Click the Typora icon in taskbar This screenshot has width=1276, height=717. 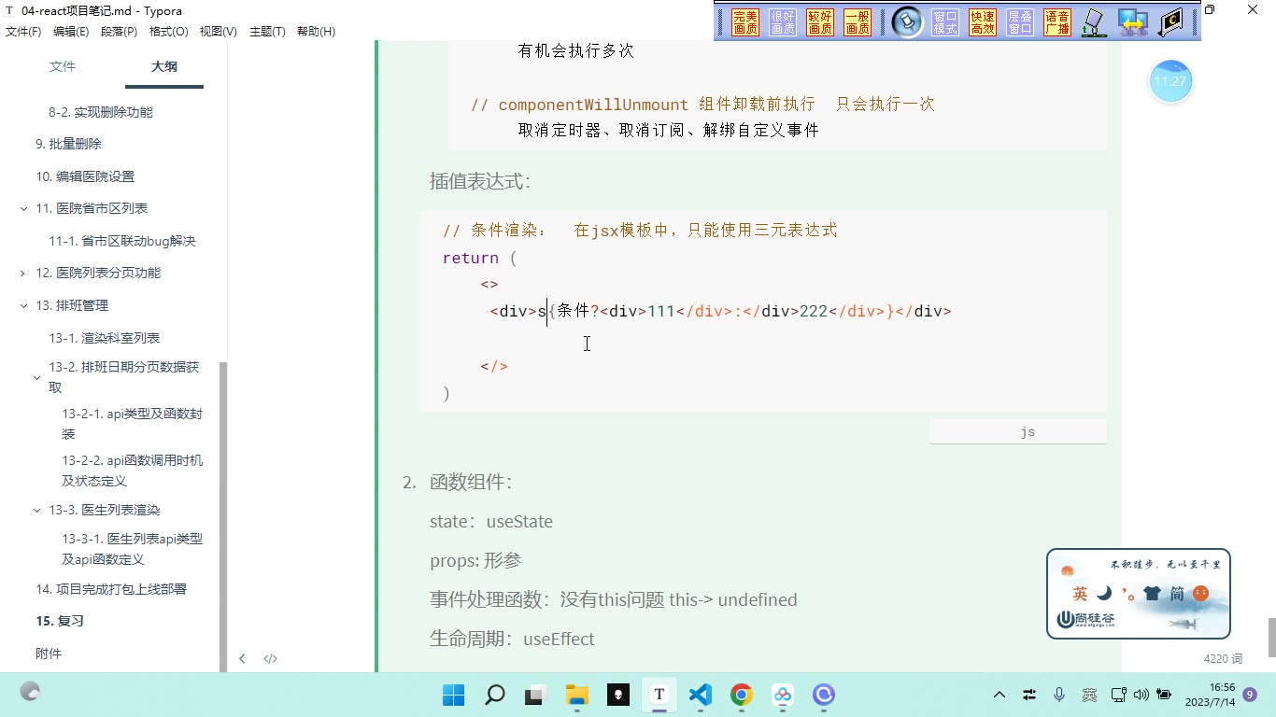click(659, 695)
